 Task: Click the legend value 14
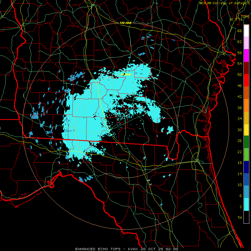(x=240, y=174)
